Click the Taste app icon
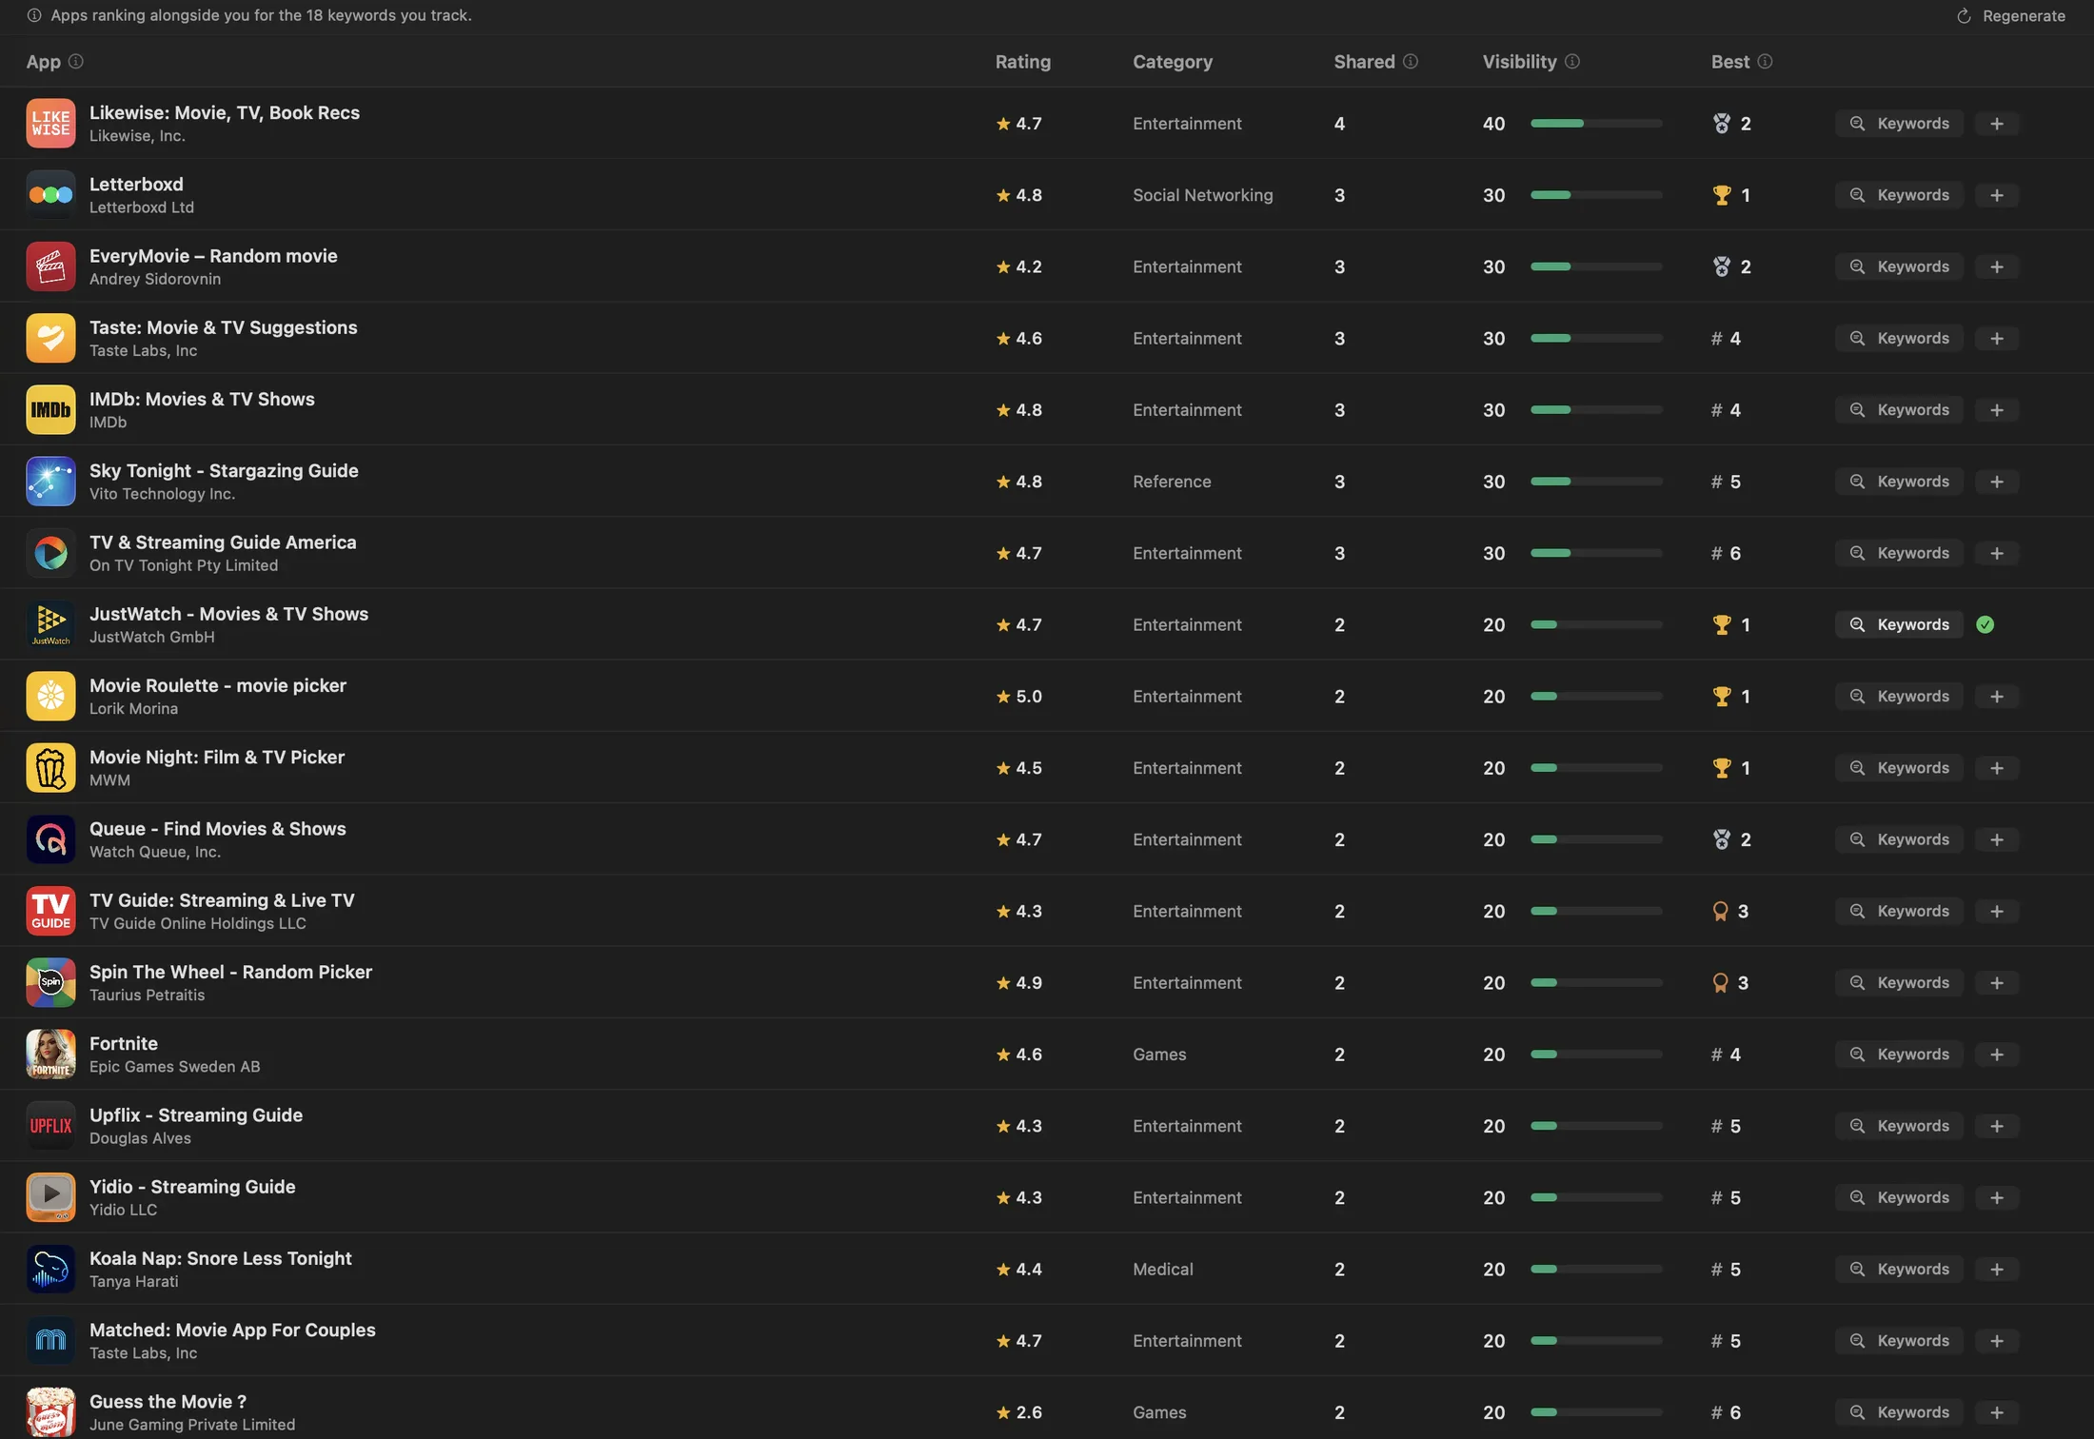The image size is (2094, 1439). click(50, 338)
